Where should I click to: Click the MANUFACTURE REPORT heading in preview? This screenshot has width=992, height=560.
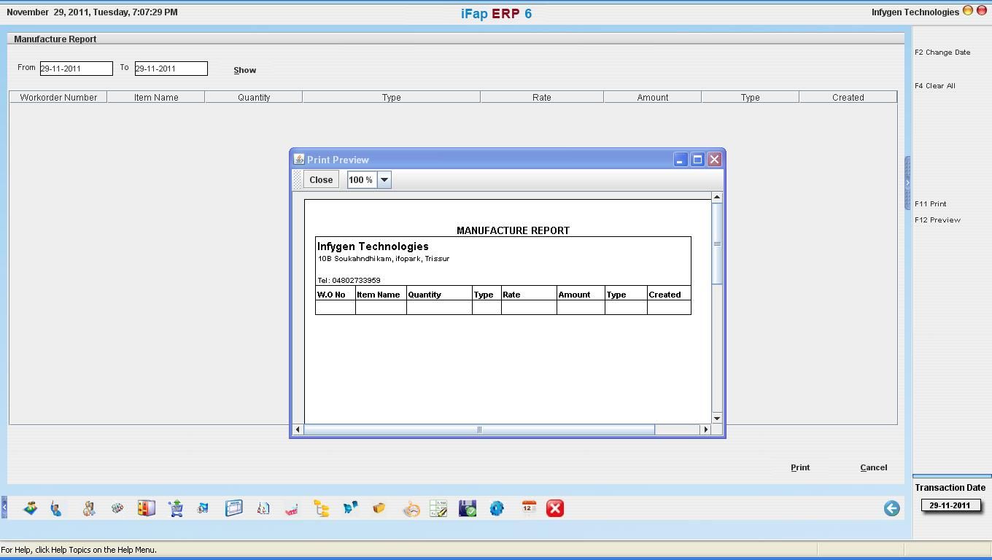513,230
